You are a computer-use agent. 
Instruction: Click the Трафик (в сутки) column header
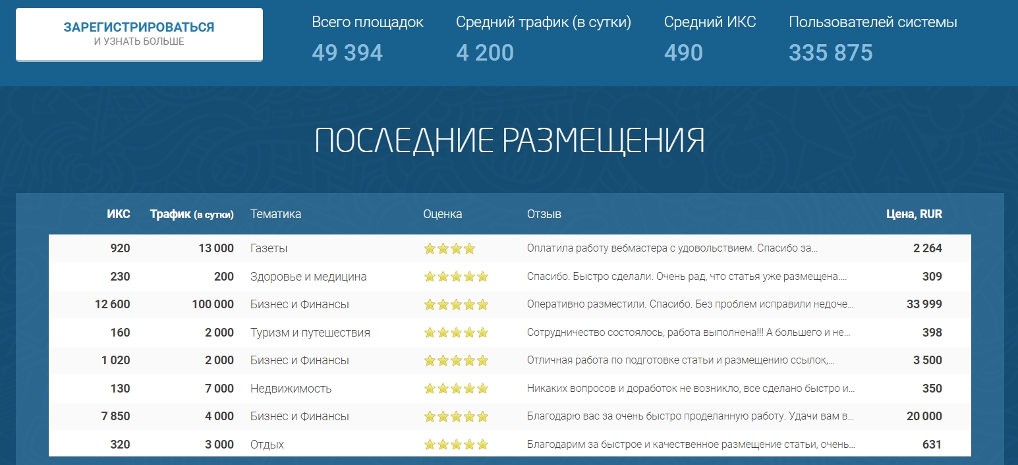(x=192, y=214)
